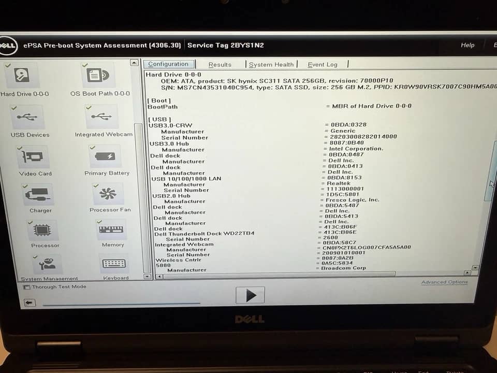497x373 pixels.
Task: Enable Thorough Test Mode checkbox
Action: [26, 287]
